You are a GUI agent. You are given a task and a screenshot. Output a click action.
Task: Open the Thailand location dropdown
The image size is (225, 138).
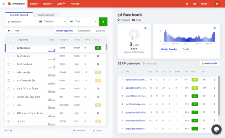click(x=51, y=21)
